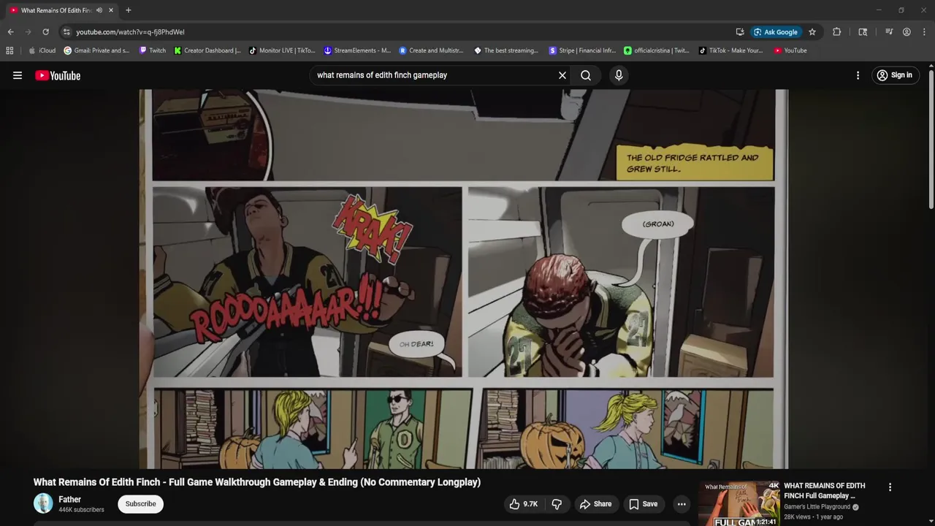Open the Twitch bookmark

point(153,50)
